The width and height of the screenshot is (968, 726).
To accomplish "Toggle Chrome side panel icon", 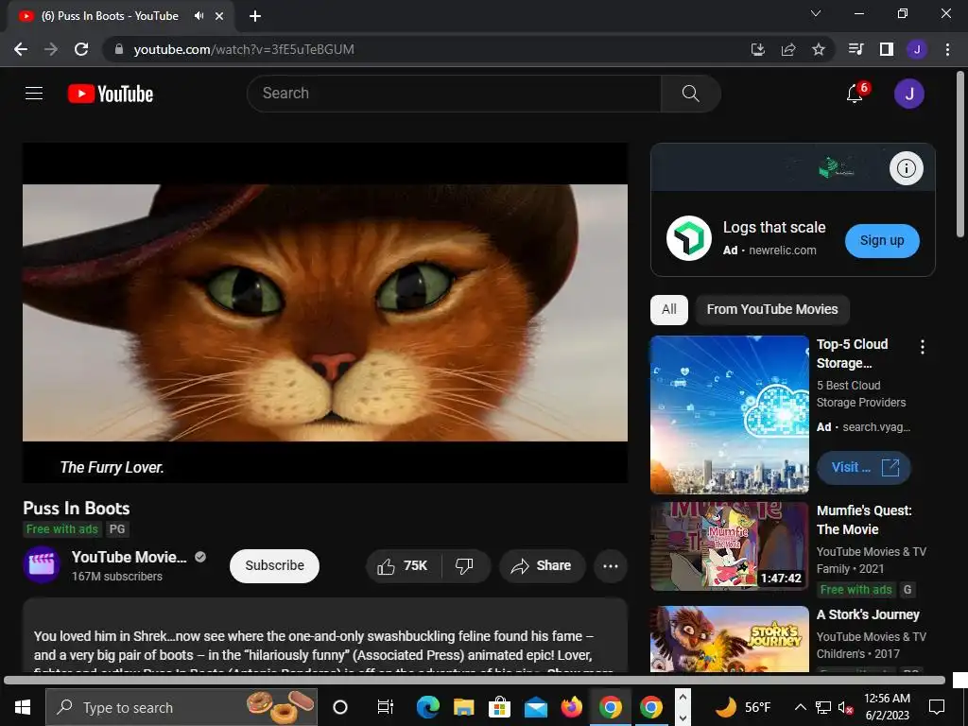I will click(x=887, y=49).
